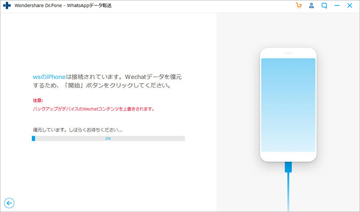Click the 'wsのiPhone' device name

(49, 77)
